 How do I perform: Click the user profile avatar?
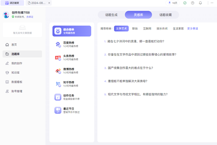6,15
